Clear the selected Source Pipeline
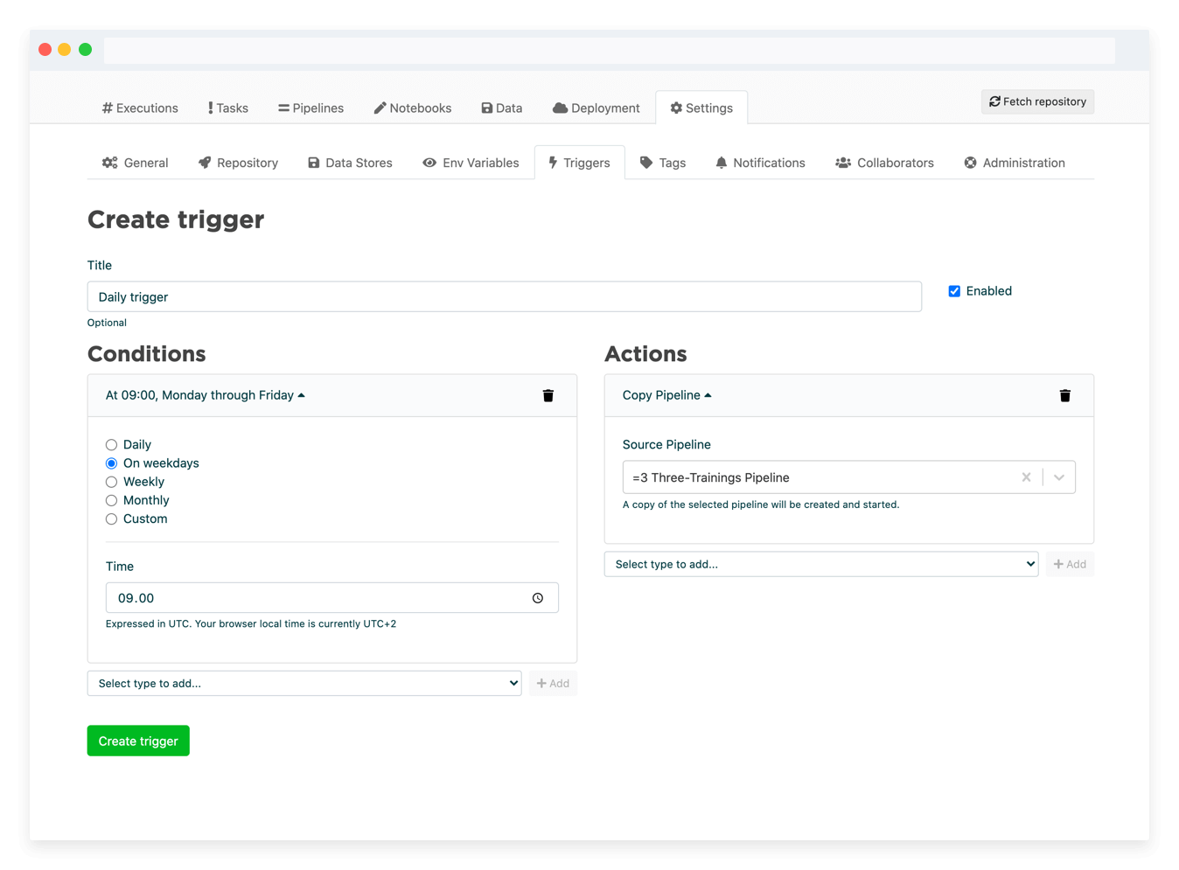1179x870 pixels. click(1027, 477)
